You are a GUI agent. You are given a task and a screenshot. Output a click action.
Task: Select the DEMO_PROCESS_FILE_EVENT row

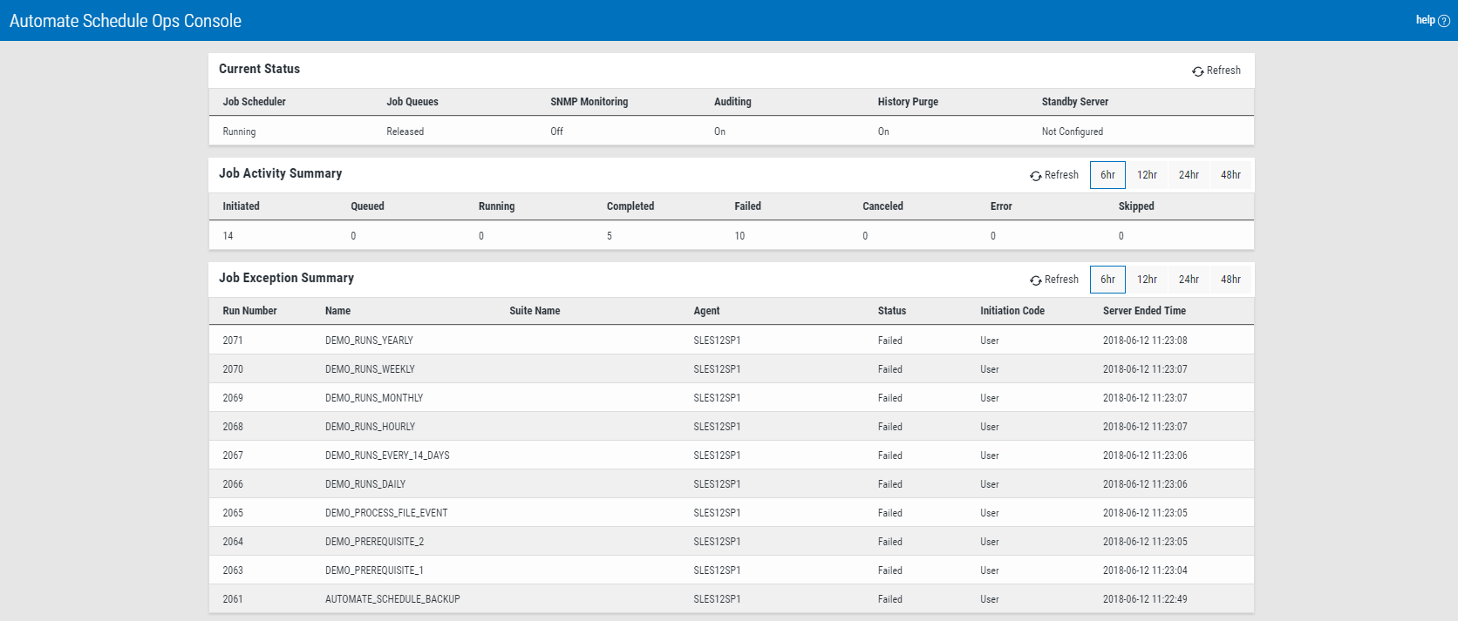pos(386,513)
